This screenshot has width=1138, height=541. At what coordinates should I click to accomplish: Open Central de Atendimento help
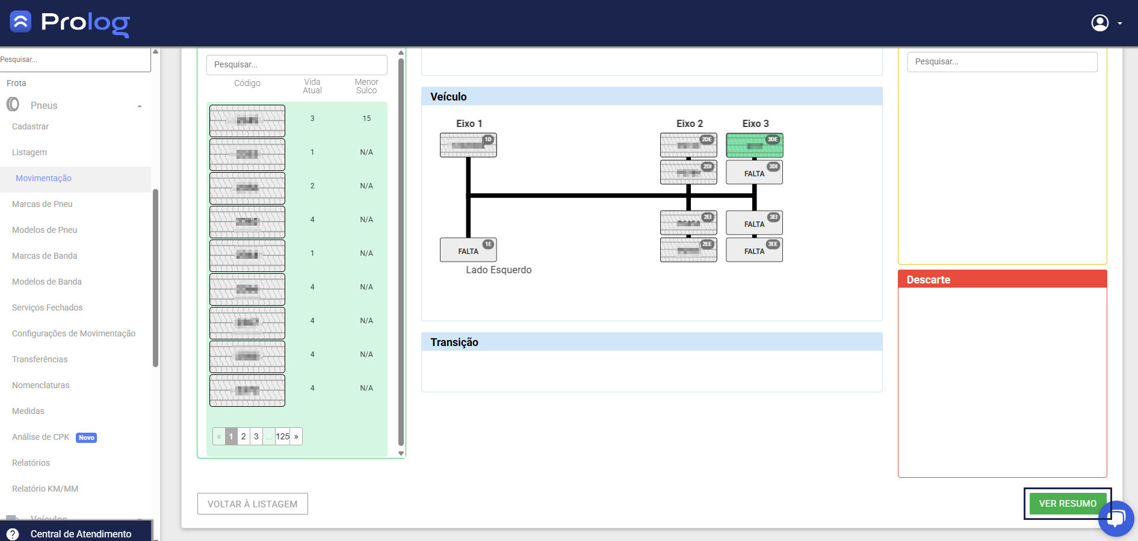click(x=81, y=534)
